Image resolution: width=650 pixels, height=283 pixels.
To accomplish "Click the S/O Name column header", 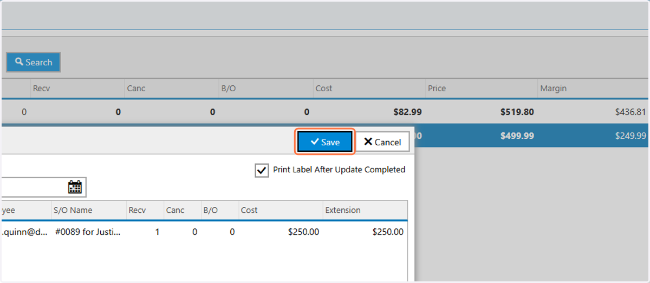I will [88, 210].
